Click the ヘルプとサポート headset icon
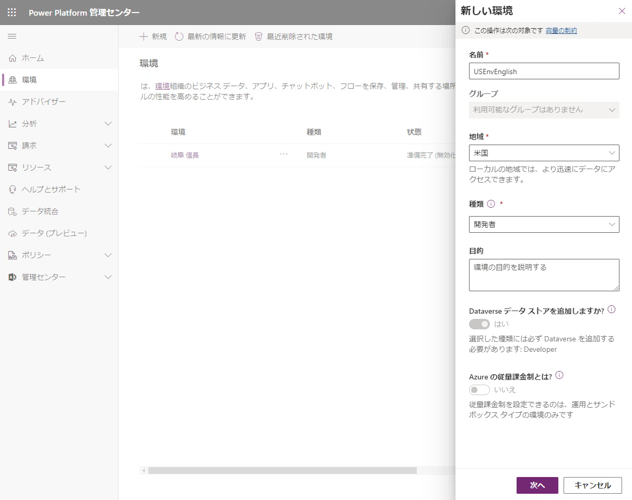 pyautogui.click(x=13, y=189)
